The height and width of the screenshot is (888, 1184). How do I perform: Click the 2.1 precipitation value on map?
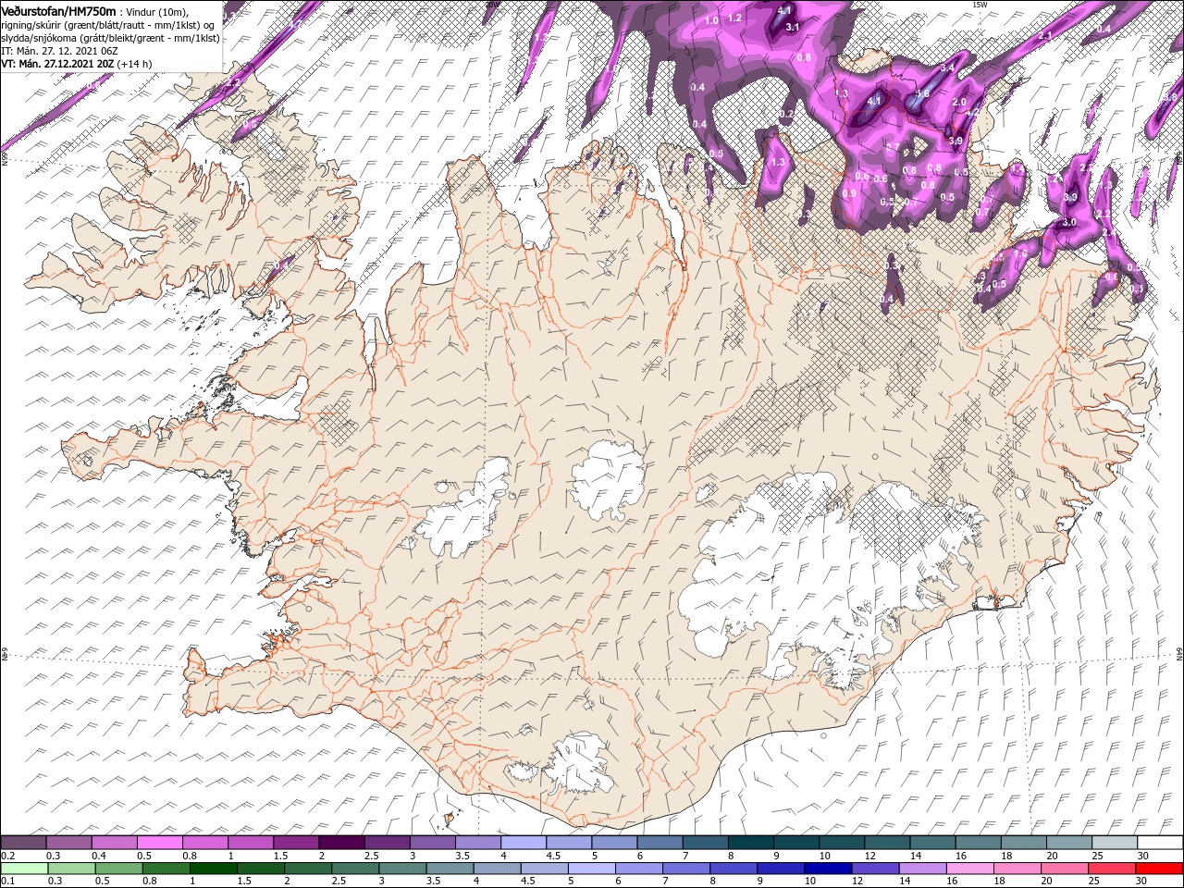pos(1044,35)
